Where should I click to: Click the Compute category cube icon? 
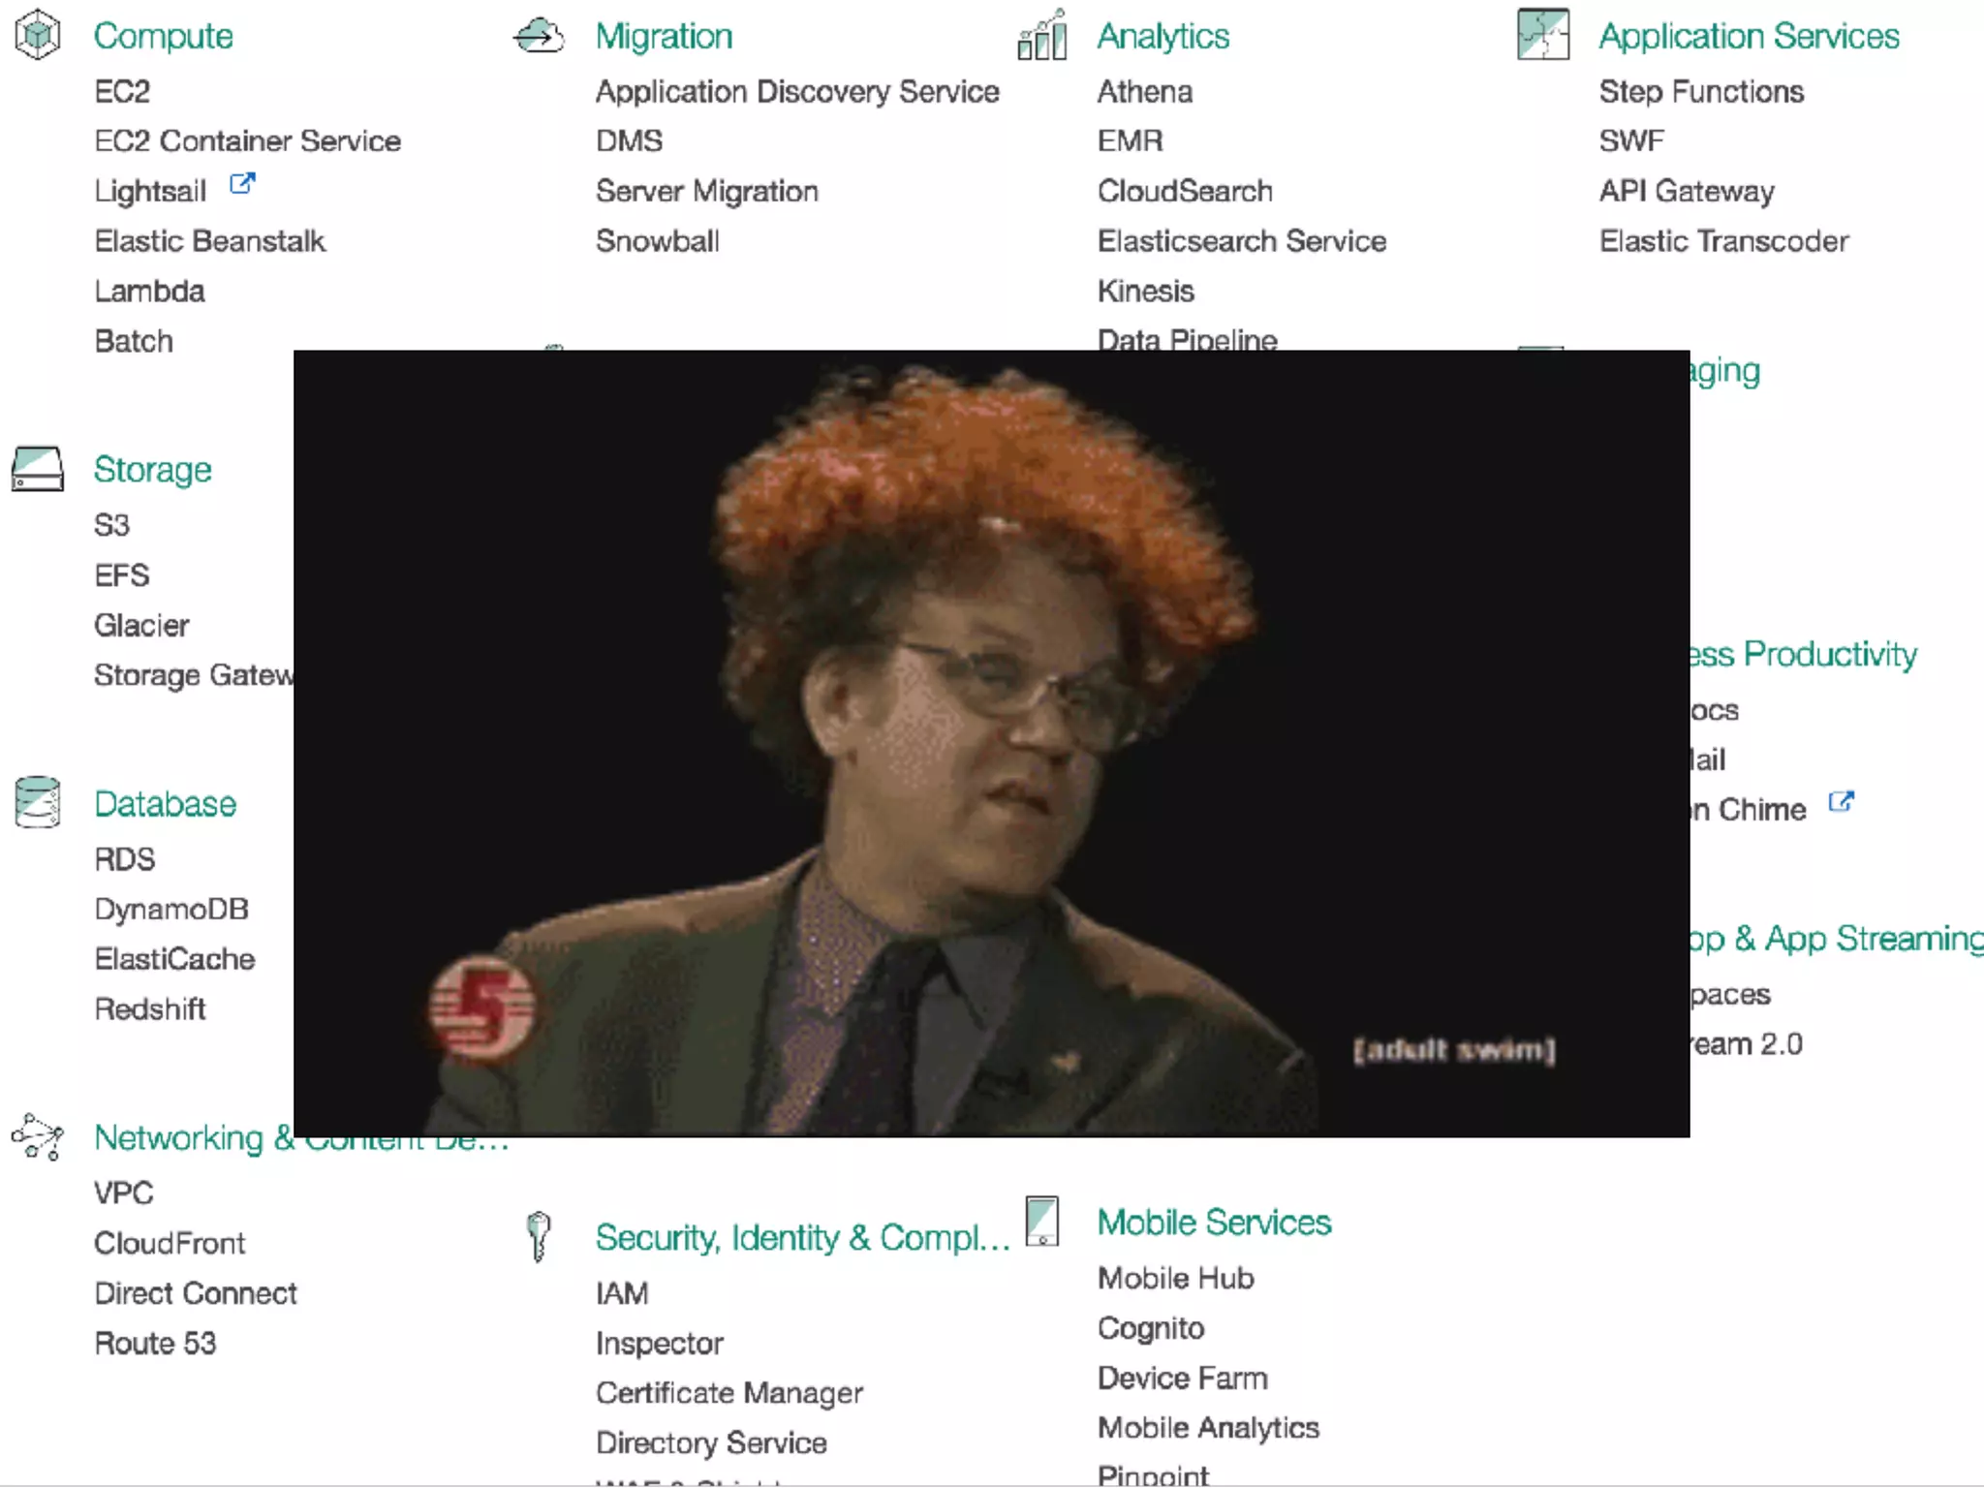tap(38, 35)
